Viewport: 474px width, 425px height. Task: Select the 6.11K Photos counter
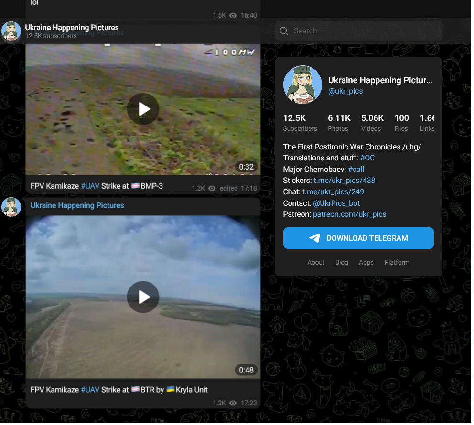pyautogui.click(x=339, y=123)
